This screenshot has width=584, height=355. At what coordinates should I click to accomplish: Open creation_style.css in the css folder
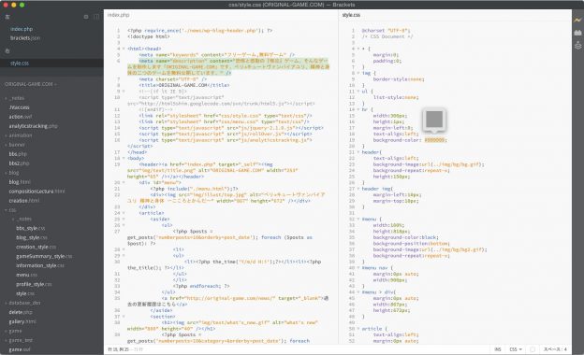(x=36, y=247)
